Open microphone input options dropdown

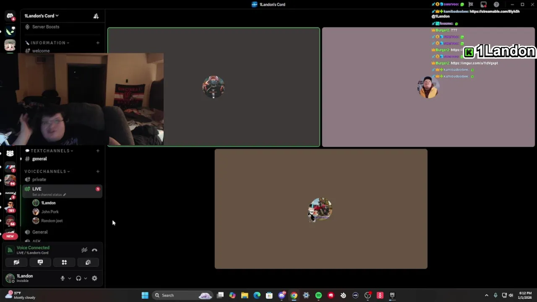tap(69, 278)
